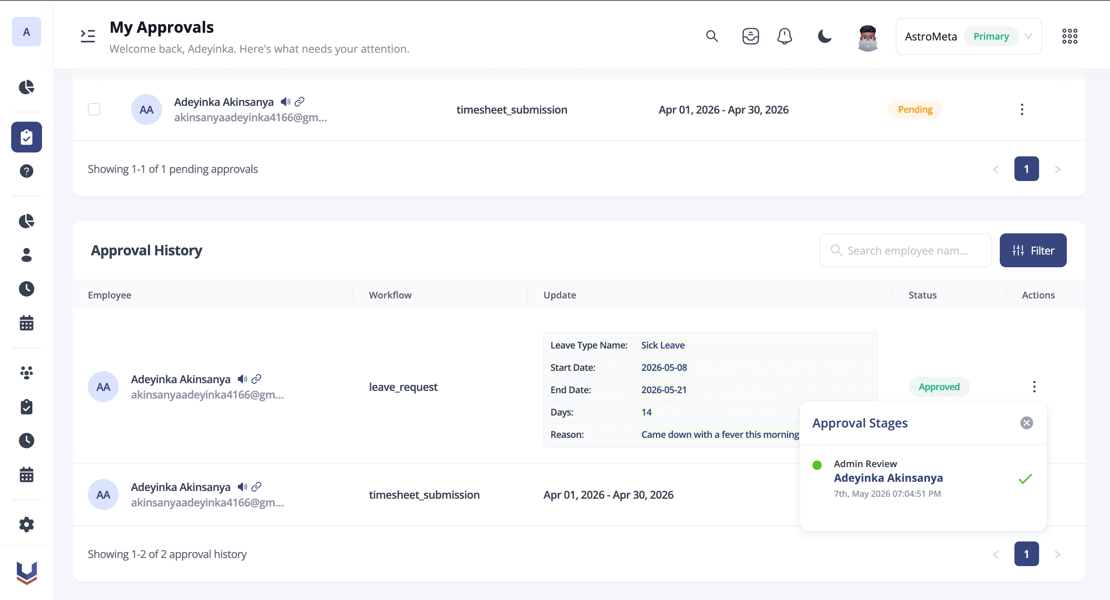1110x600 pixels.
Task: Click speaker icon in history timesheet row
Action: [242, 486]
